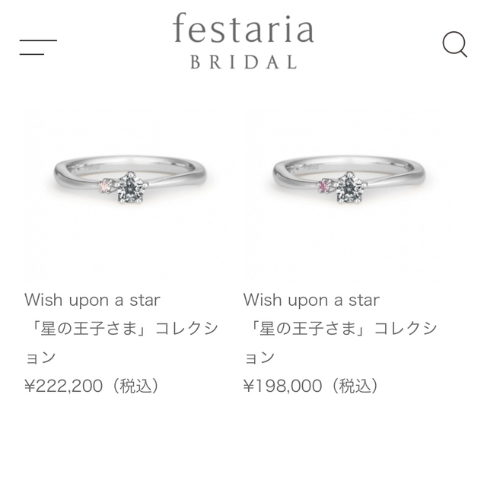This screenshot has width=487, height=487.
Task: Click the pale pink stone on left ring
Action: click(105, 186)
